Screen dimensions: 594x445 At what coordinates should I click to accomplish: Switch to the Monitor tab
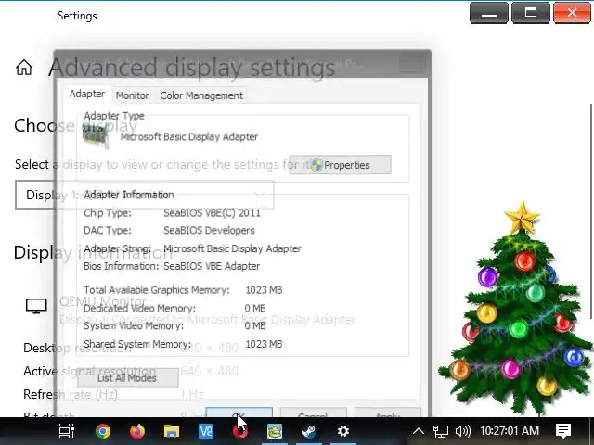point(132,95)
